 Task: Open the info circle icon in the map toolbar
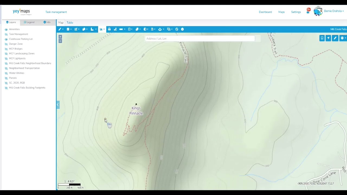tap(182, 29)
